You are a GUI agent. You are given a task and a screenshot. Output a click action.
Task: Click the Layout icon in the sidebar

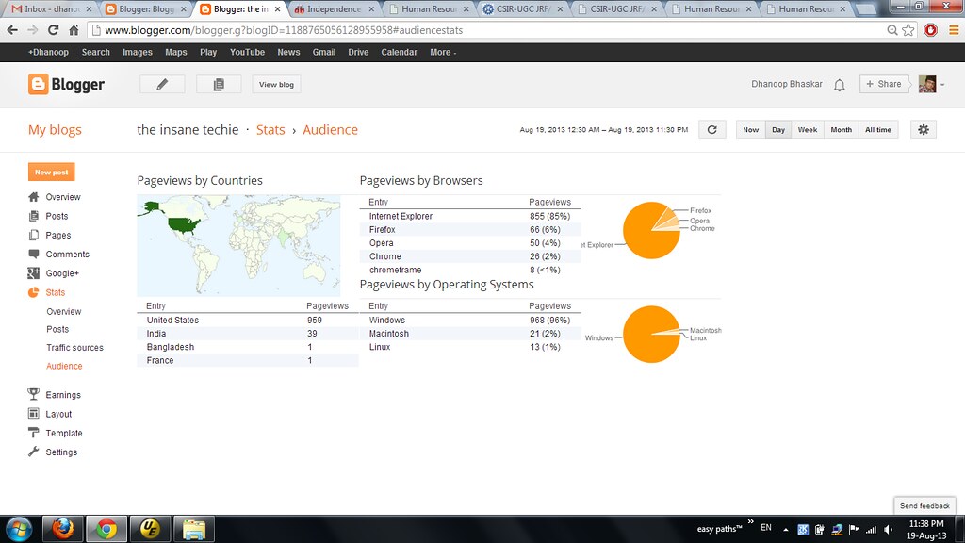34,414
